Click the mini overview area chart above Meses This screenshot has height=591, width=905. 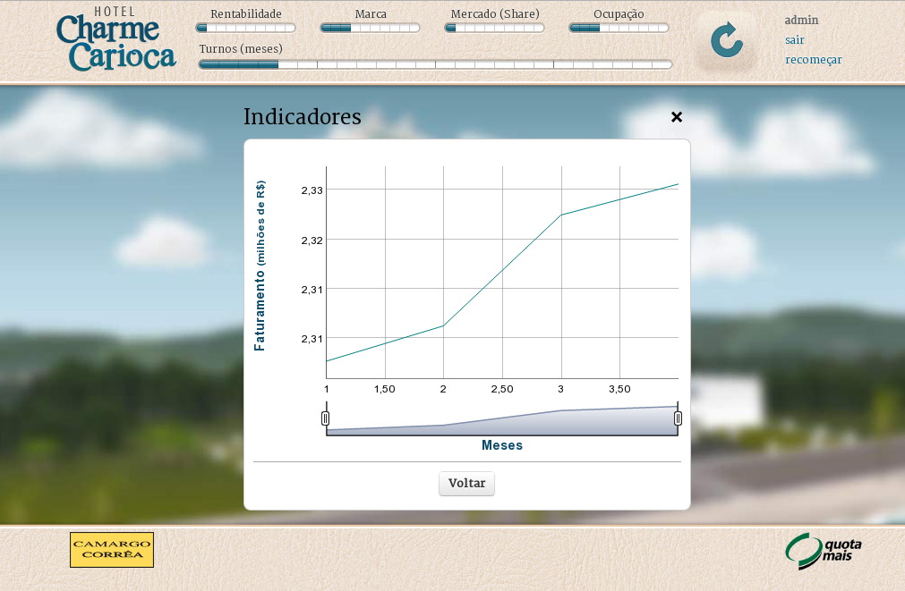[x=501, y=423]
